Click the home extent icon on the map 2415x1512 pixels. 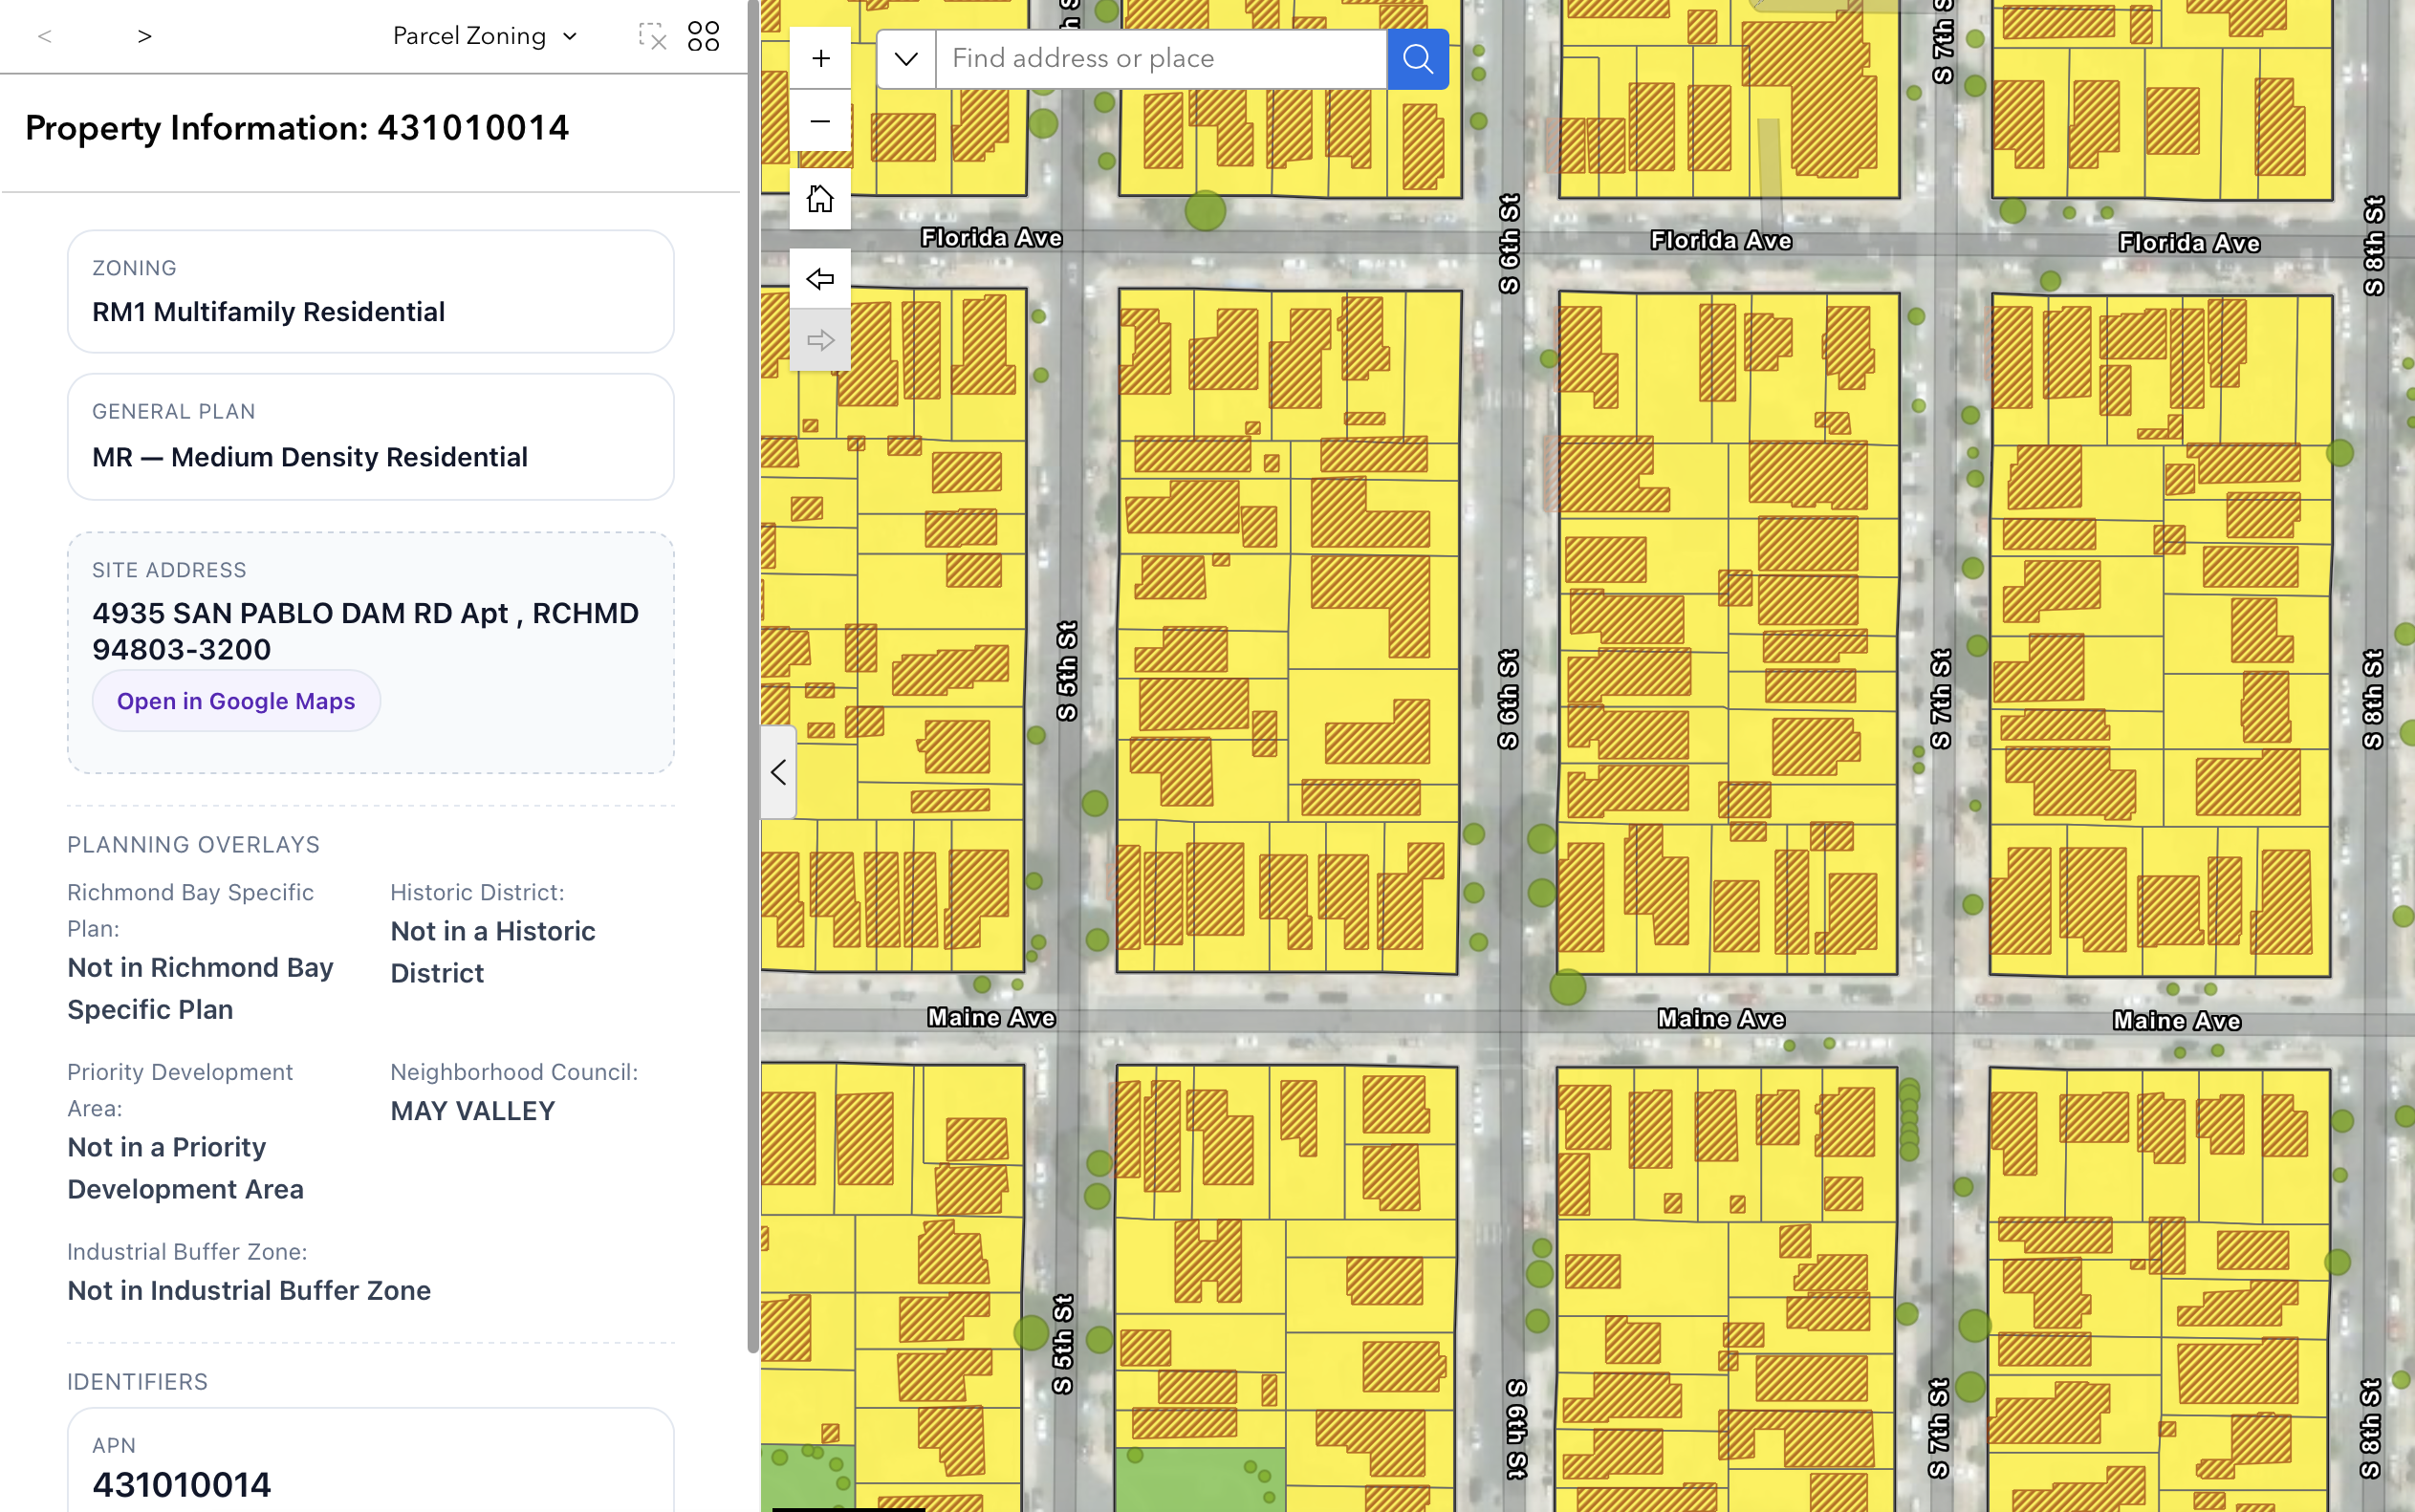[x=819, y=198]
